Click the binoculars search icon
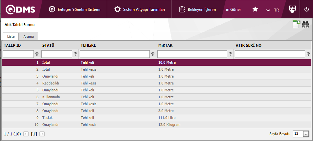 [305, 24]
